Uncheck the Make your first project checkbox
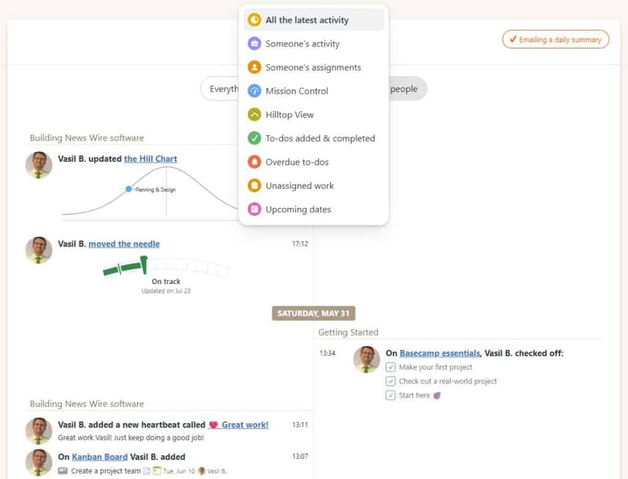 [x=391, y=367]
